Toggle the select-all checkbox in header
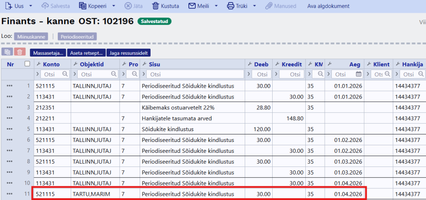426x200 pixels. tap(27, 64)
